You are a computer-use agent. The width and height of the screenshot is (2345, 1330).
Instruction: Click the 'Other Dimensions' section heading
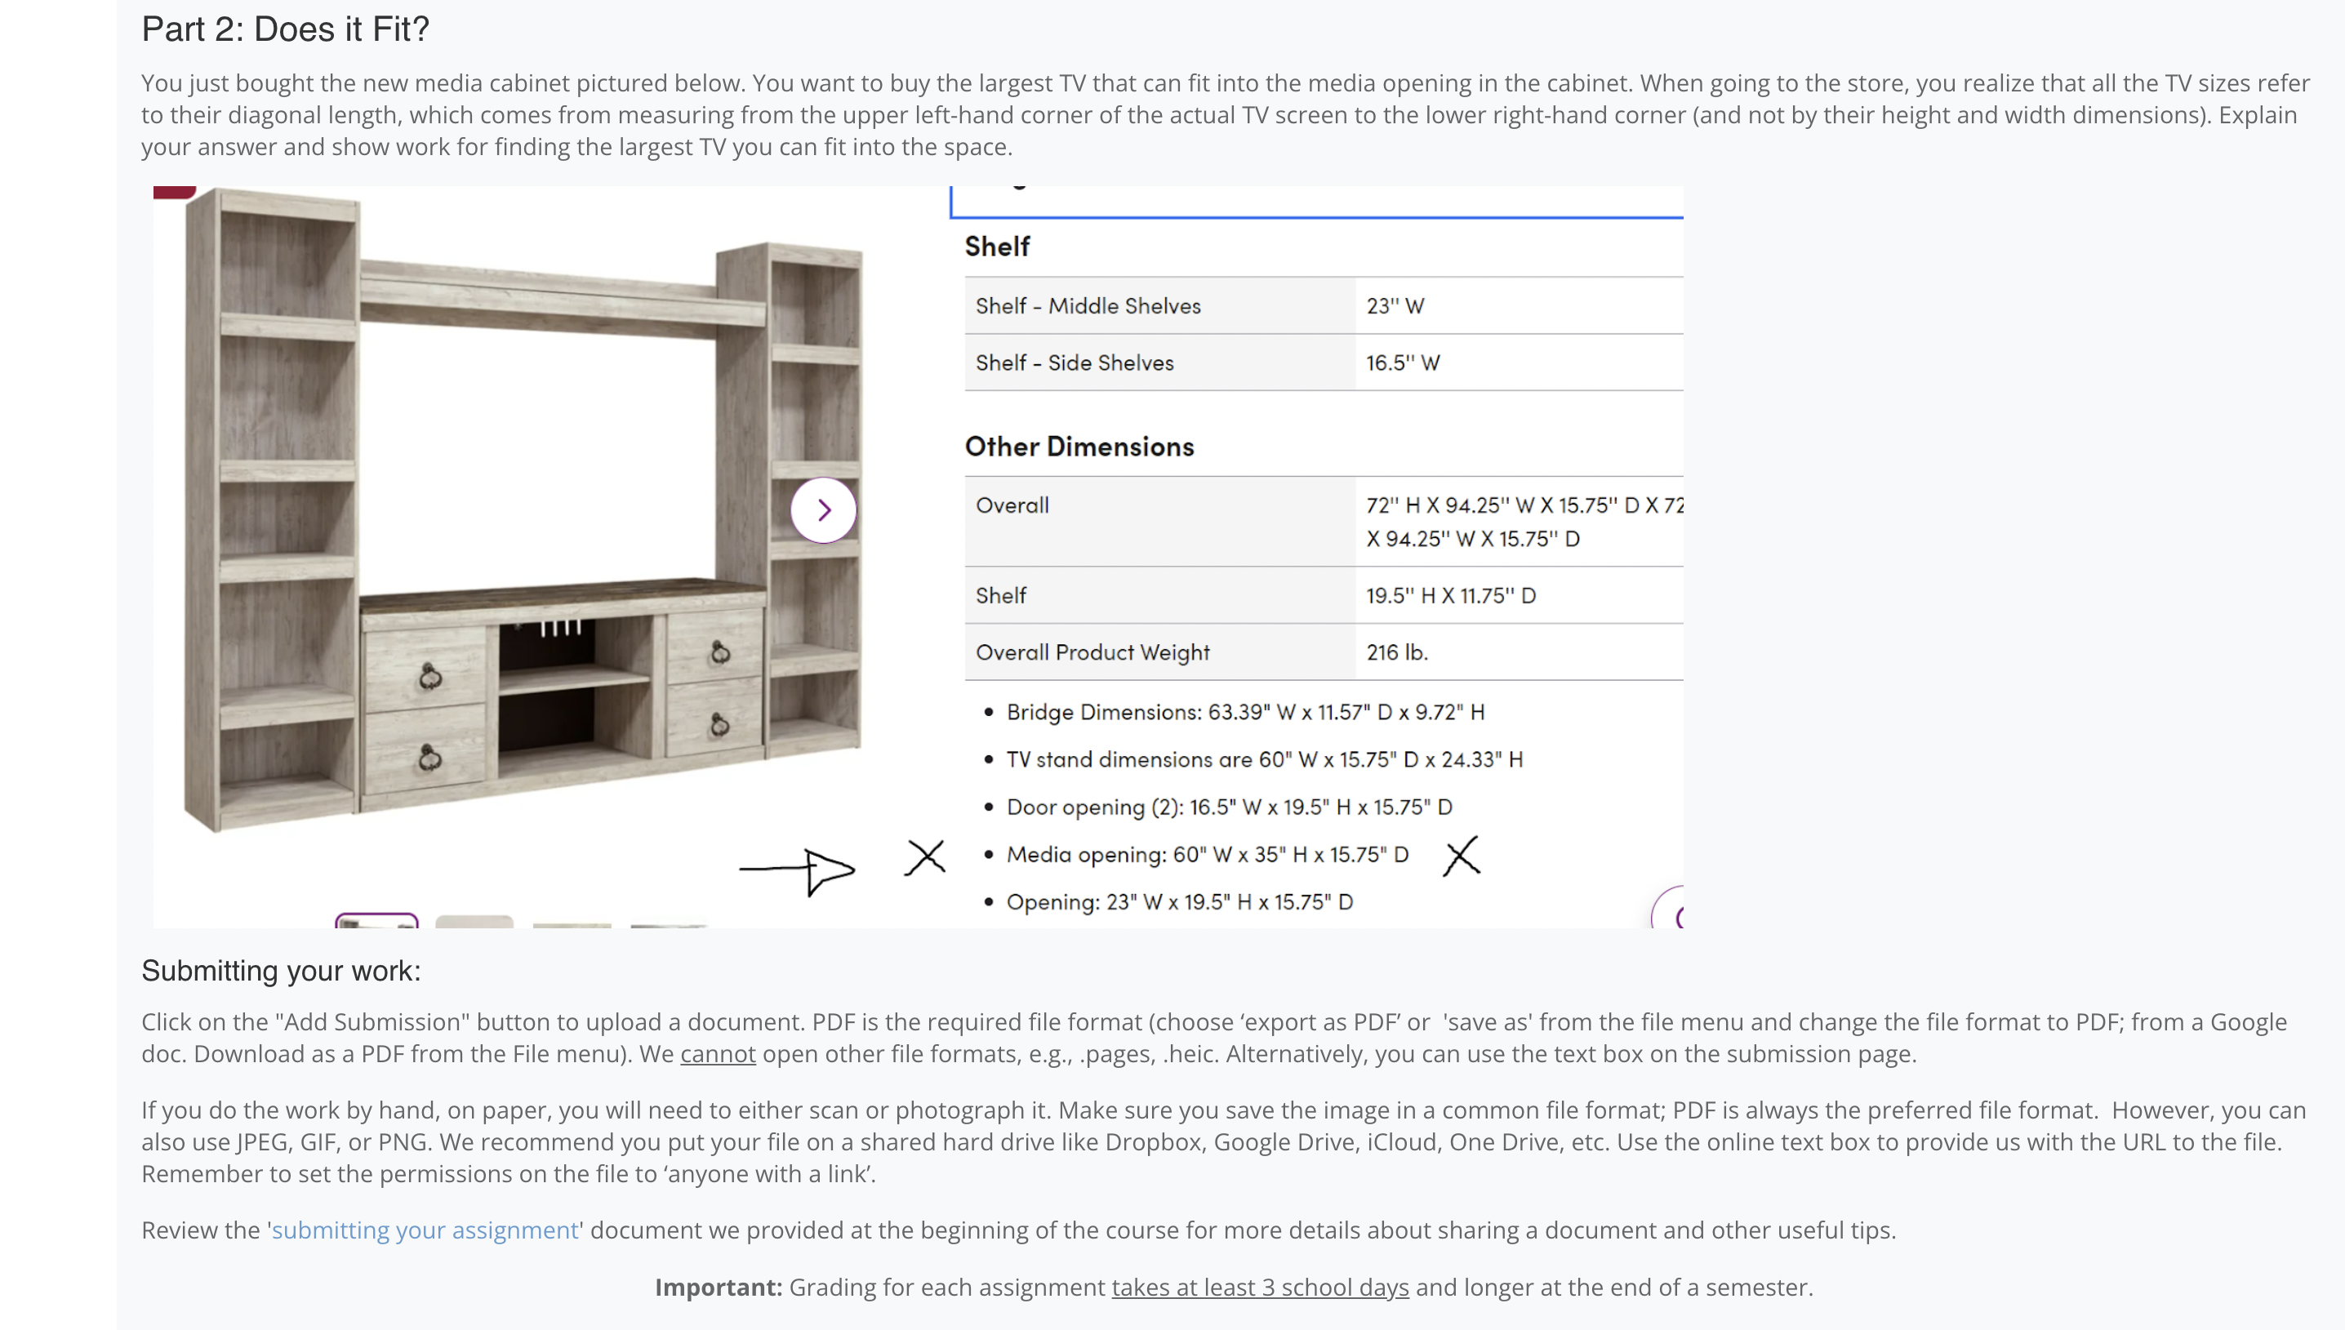click(1079, 447)
